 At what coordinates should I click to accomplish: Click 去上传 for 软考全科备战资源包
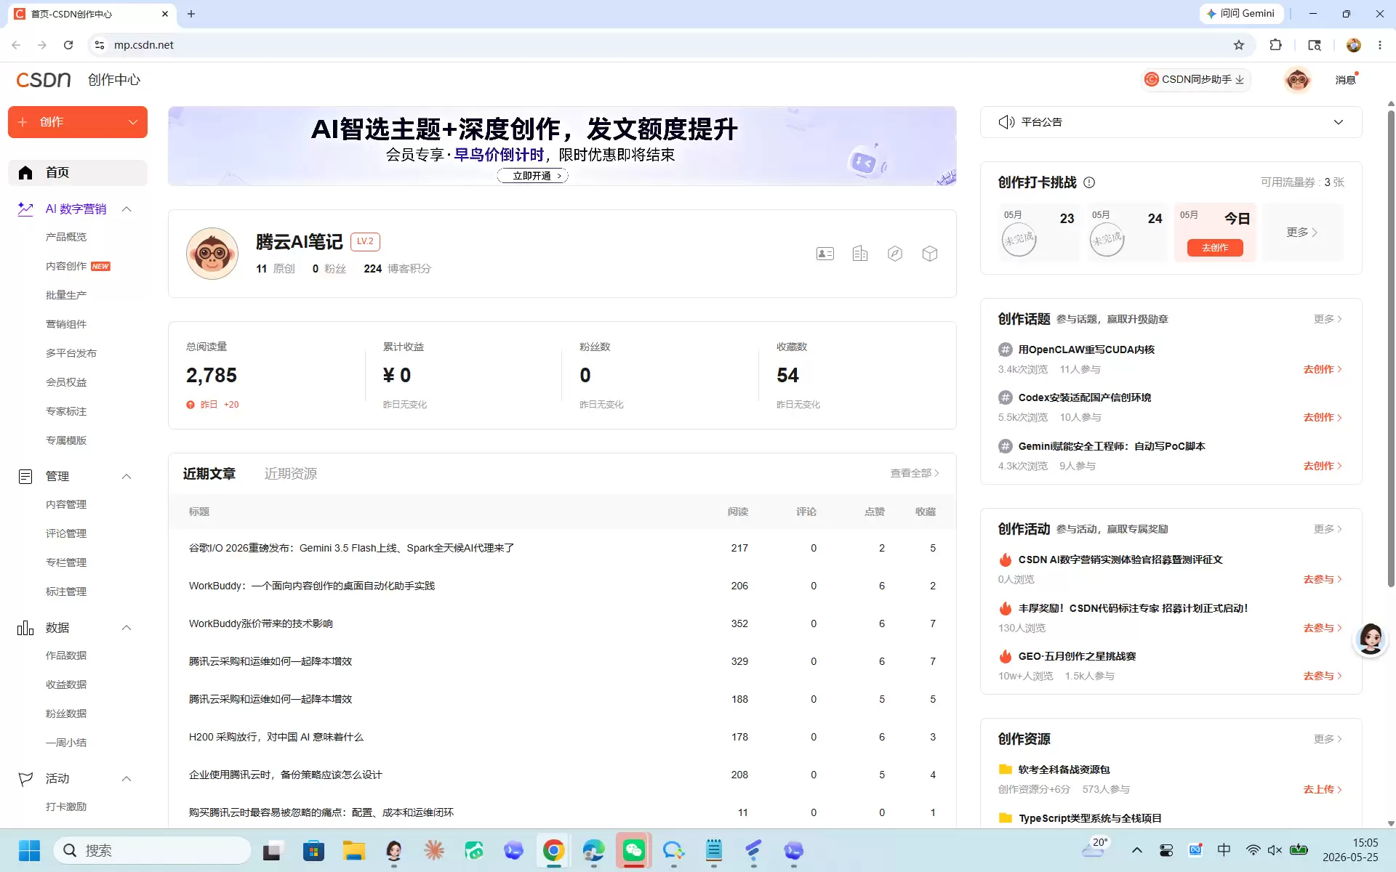[x=1323, y=789]
